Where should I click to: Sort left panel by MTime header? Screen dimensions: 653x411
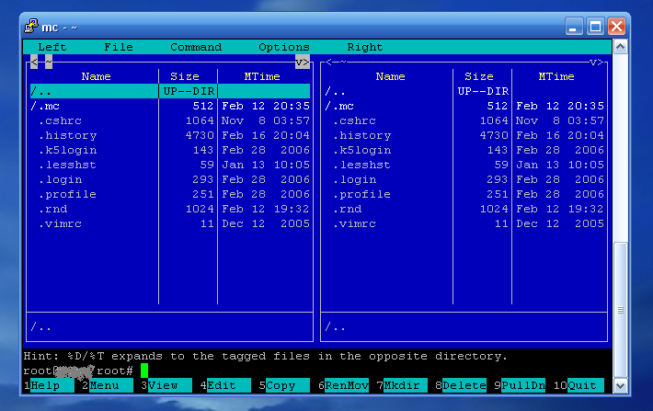click(x=262, y=76)
